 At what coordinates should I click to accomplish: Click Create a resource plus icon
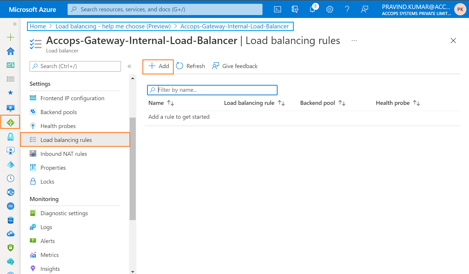(x=10, y=37)
